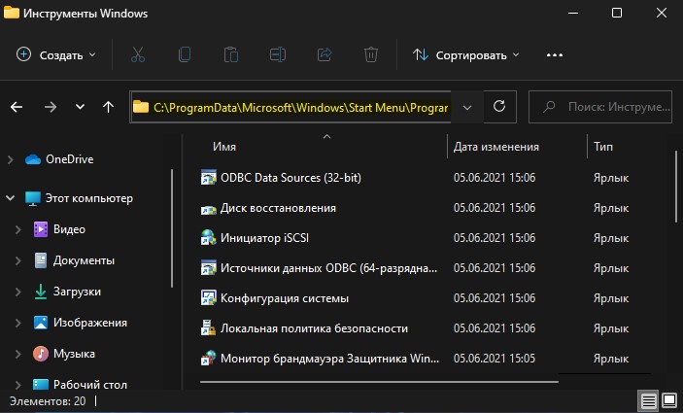The image size is (683, 413).
Task: Click the Диск восстановления shortcut icon
Action: pyautogui.click(x=208, y=208)
